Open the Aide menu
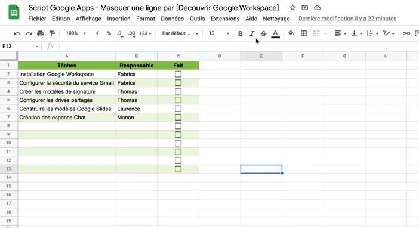The height and width of the screenshot is (228, 419). (251, 19)
